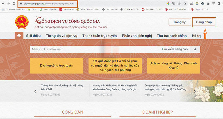The height and width of the screenshot is (119, 223).
Task: Click previous news arrow chevron
Action: pos(35,91)
